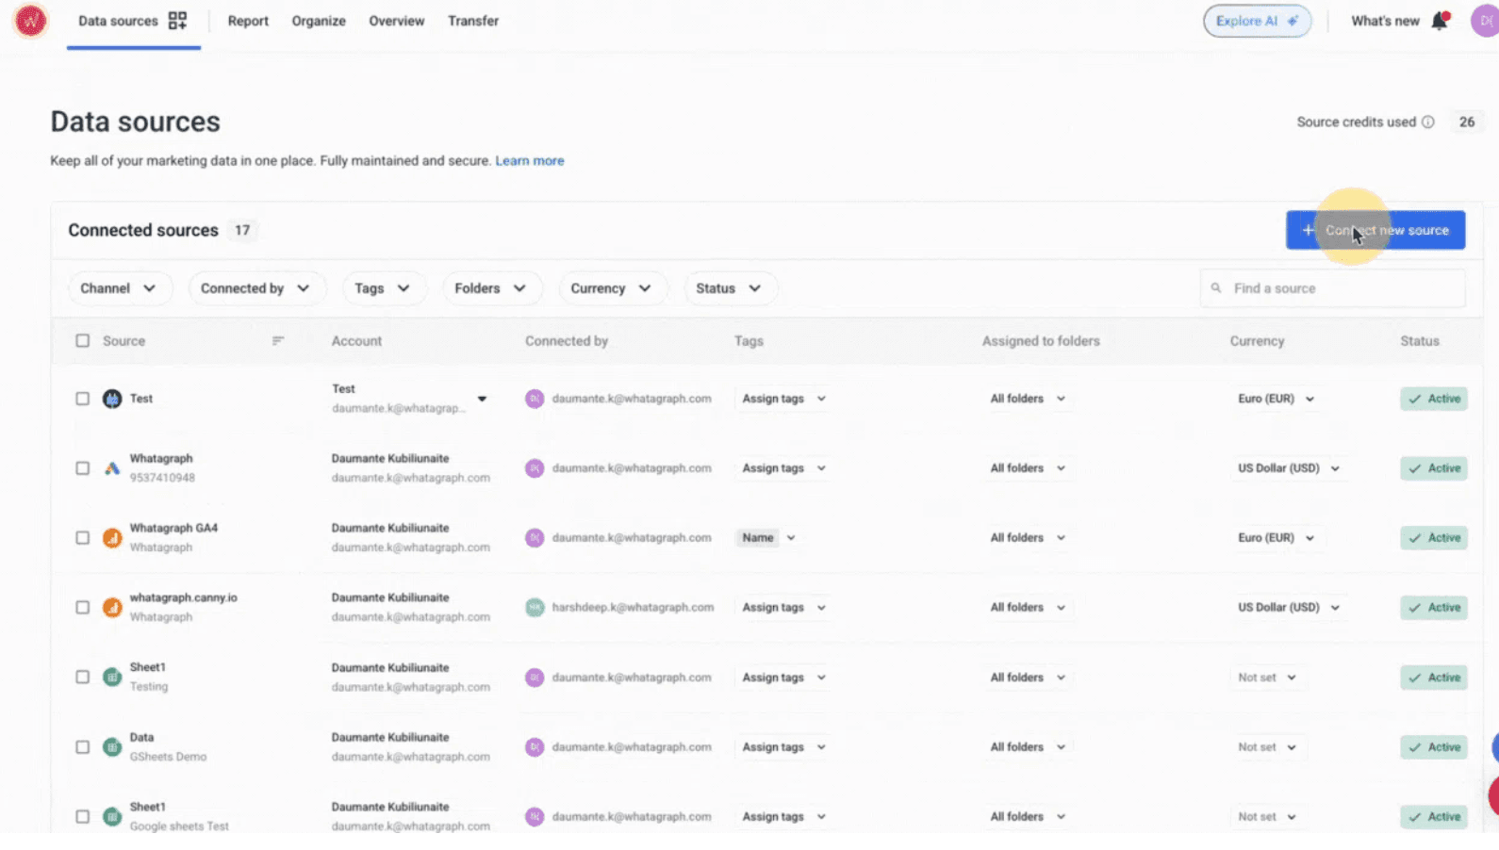Click the Explore AI button
Viewport: 1499px width, 850px height.
click(1256, 21)
